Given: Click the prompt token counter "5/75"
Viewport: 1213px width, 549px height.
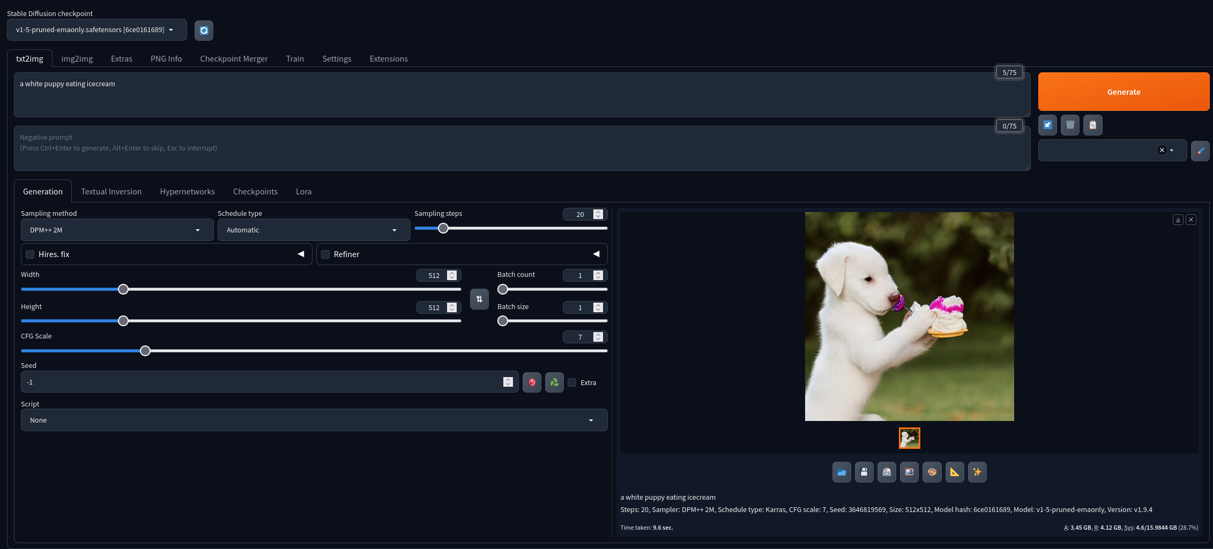Looking at the screenshot, I should click(x=1009, y=72).
